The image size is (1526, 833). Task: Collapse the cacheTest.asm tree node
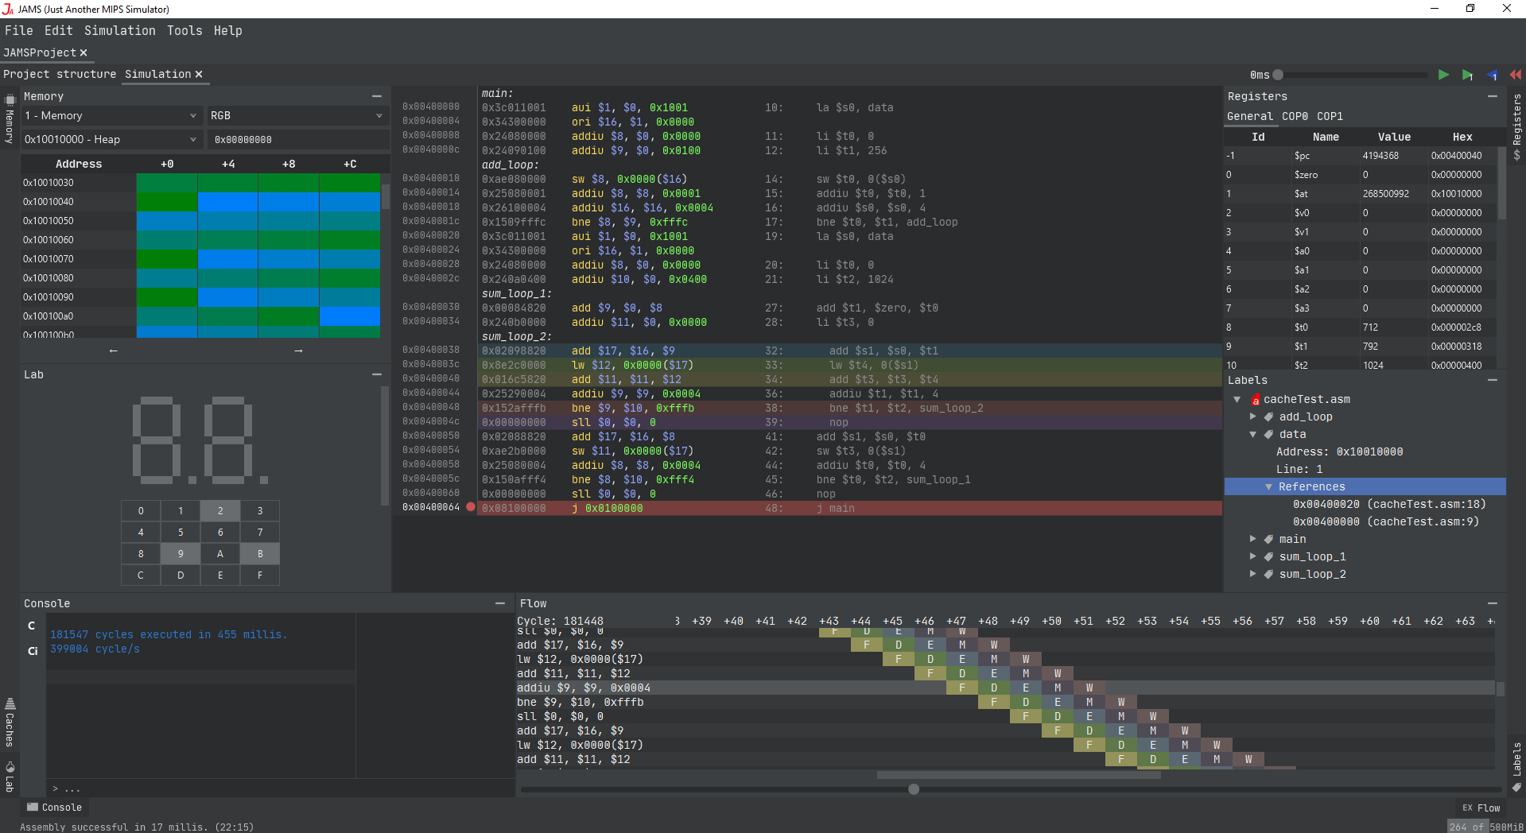pos(1237,399)
